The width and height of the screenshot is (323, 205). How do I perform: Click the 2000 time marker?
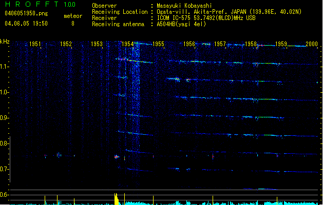[312, 44]
